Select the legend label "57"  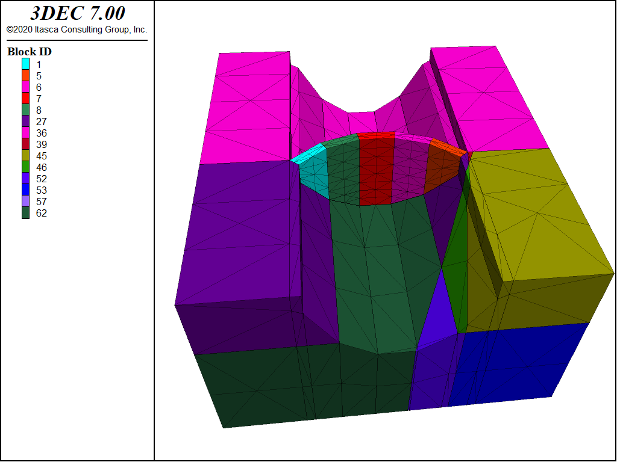[x=42, y=201]
